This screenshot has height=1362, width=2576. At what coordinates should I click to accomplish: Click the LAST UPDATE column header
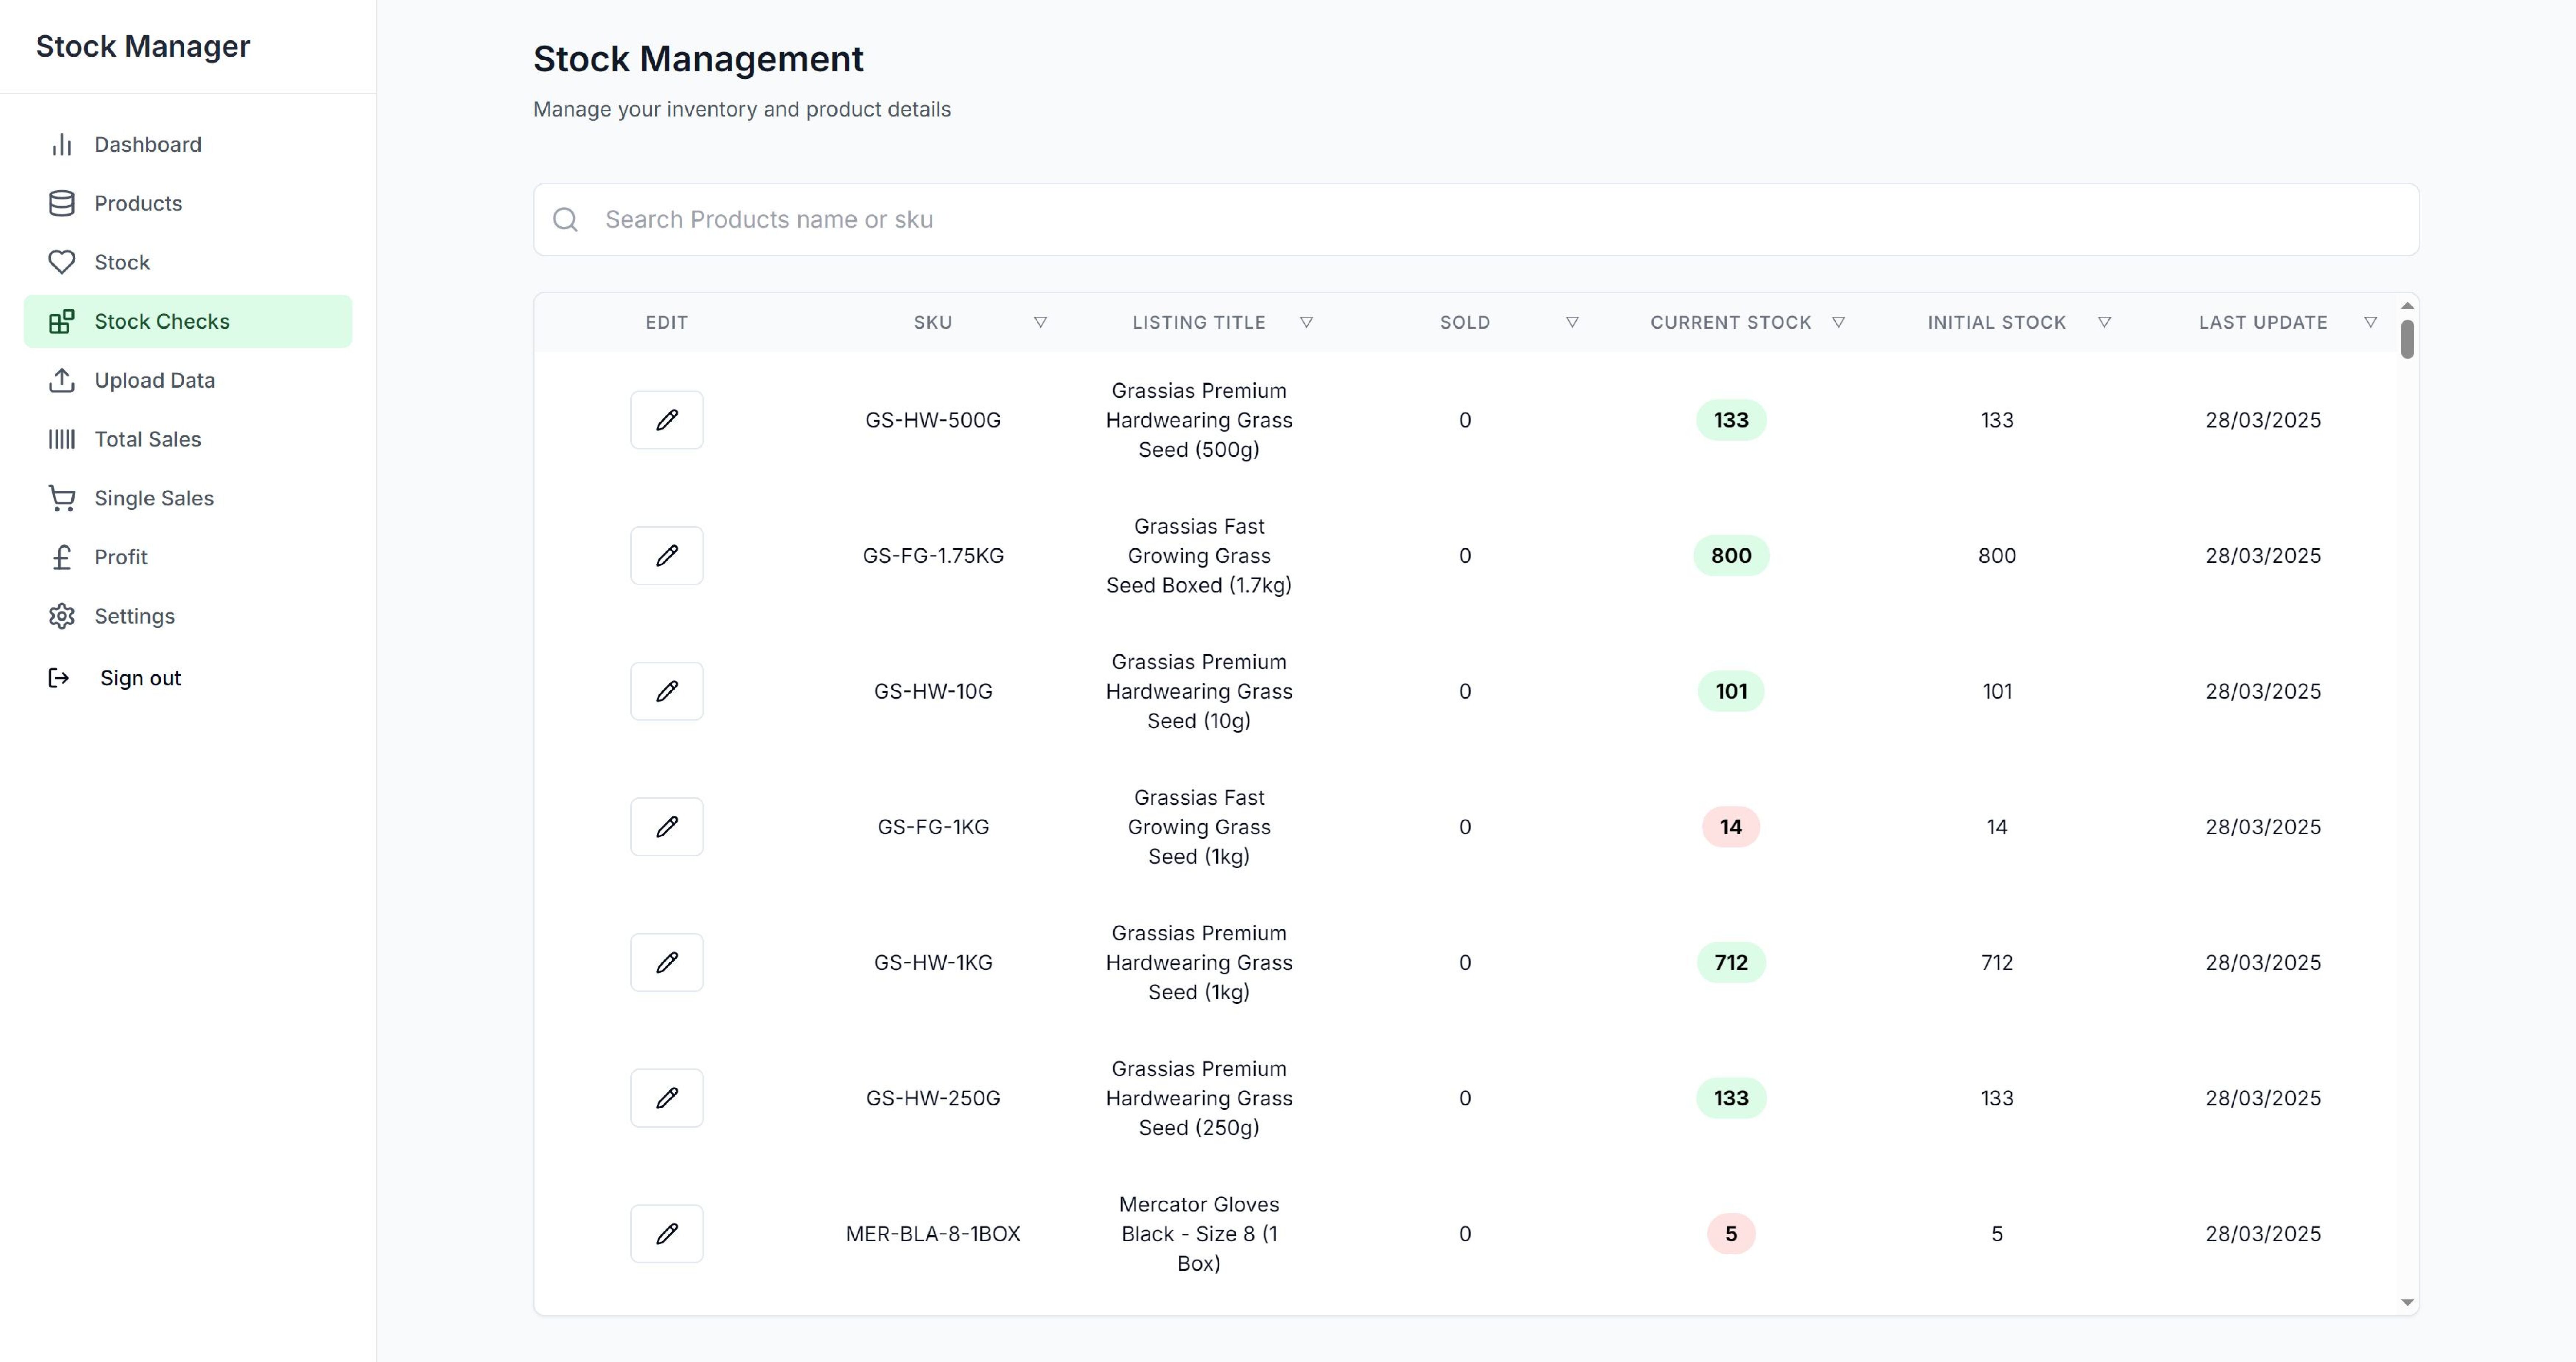pyautogui.click(x=2263, y=322)
